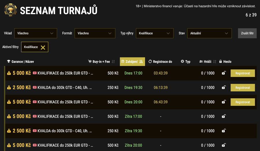Viewport: 260px width, 151px height.
Task: Click the unlocked padlock in Dnes 20:00 row
Action: pos(224,101)
